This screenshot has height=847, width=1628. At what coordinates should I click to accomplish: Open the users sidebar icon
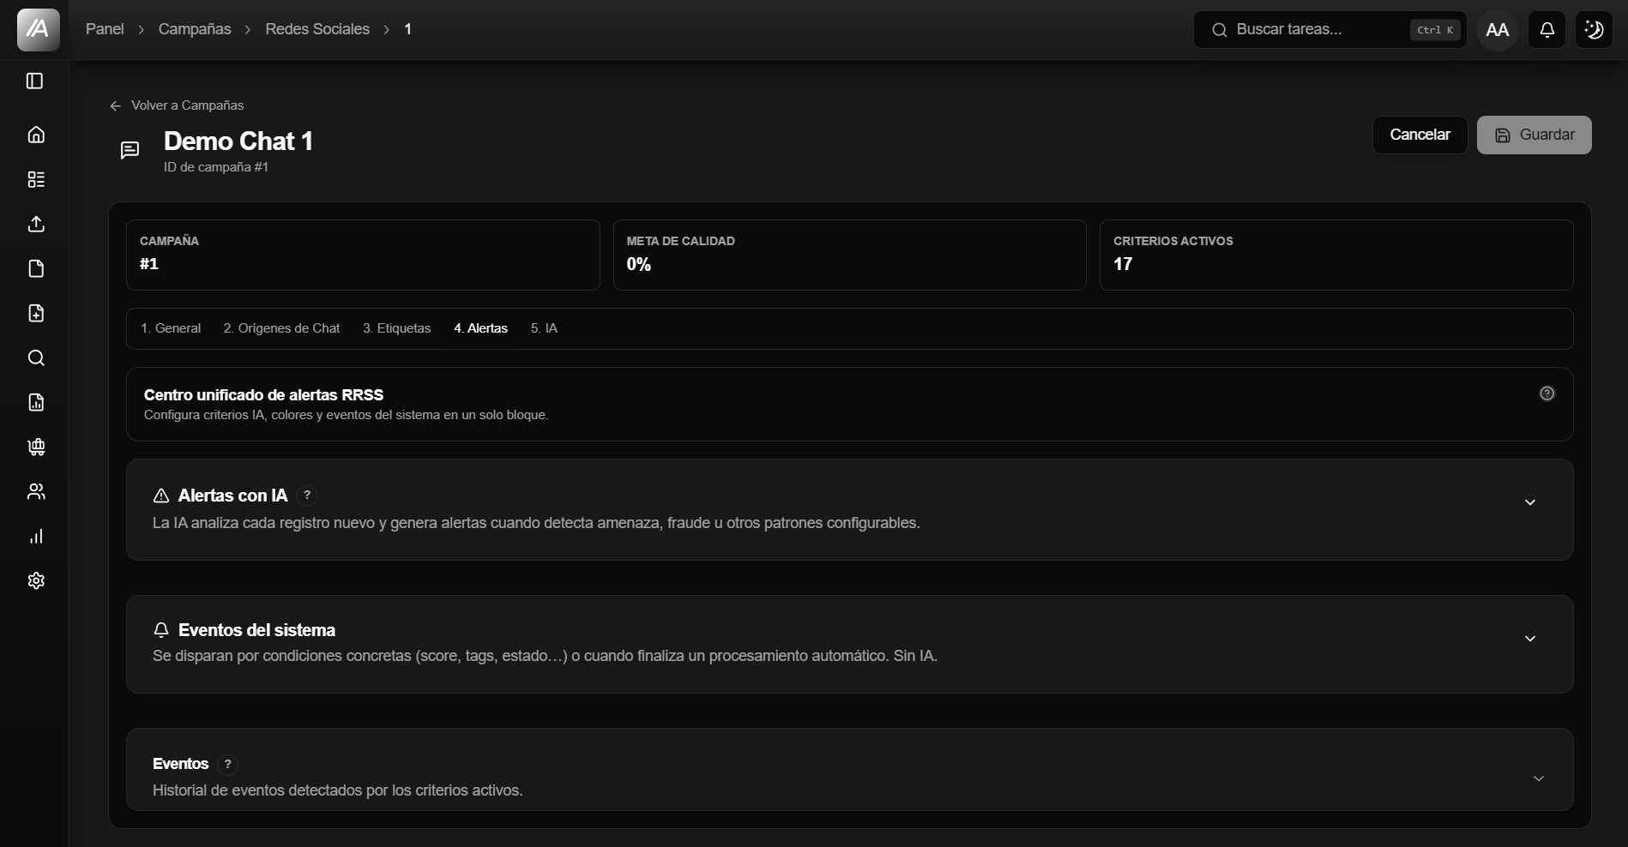(36, 491)
